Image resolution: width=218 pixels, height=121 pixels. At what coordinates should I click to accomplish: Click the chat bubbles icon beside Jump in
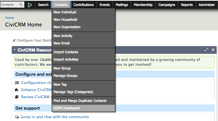coord(17,117)
